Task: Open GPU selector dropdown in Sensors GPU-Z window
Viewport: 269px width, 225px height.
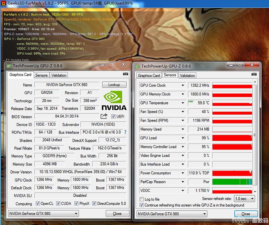Action: (x=172, y=214)
